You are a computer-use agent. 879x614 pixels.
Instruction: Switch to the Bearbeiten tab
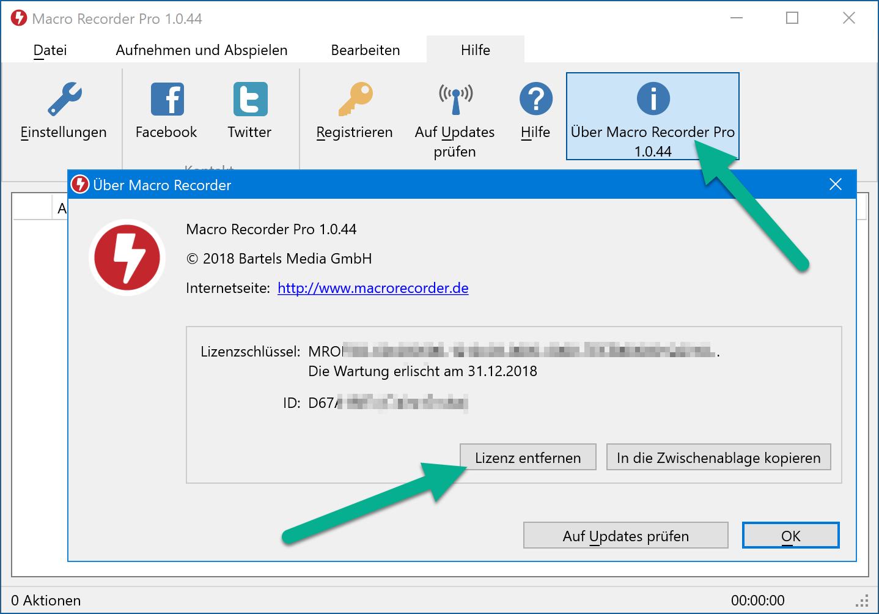[x=366, y=50]
